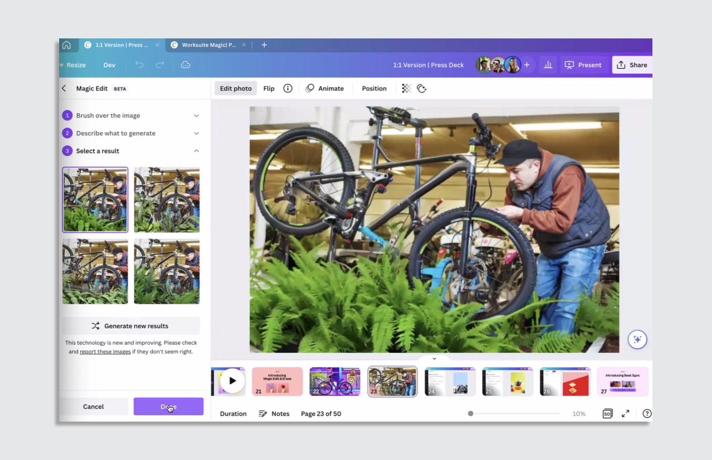Viewport: 712px width, 460px height.
Task: Open the Position panel
Action: pyautogui.click(x=374, y=88)
